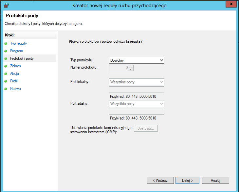The width and height of the screenshot is (239, 192).
Task: Click Dalej to continue
Action: point(187,181)
